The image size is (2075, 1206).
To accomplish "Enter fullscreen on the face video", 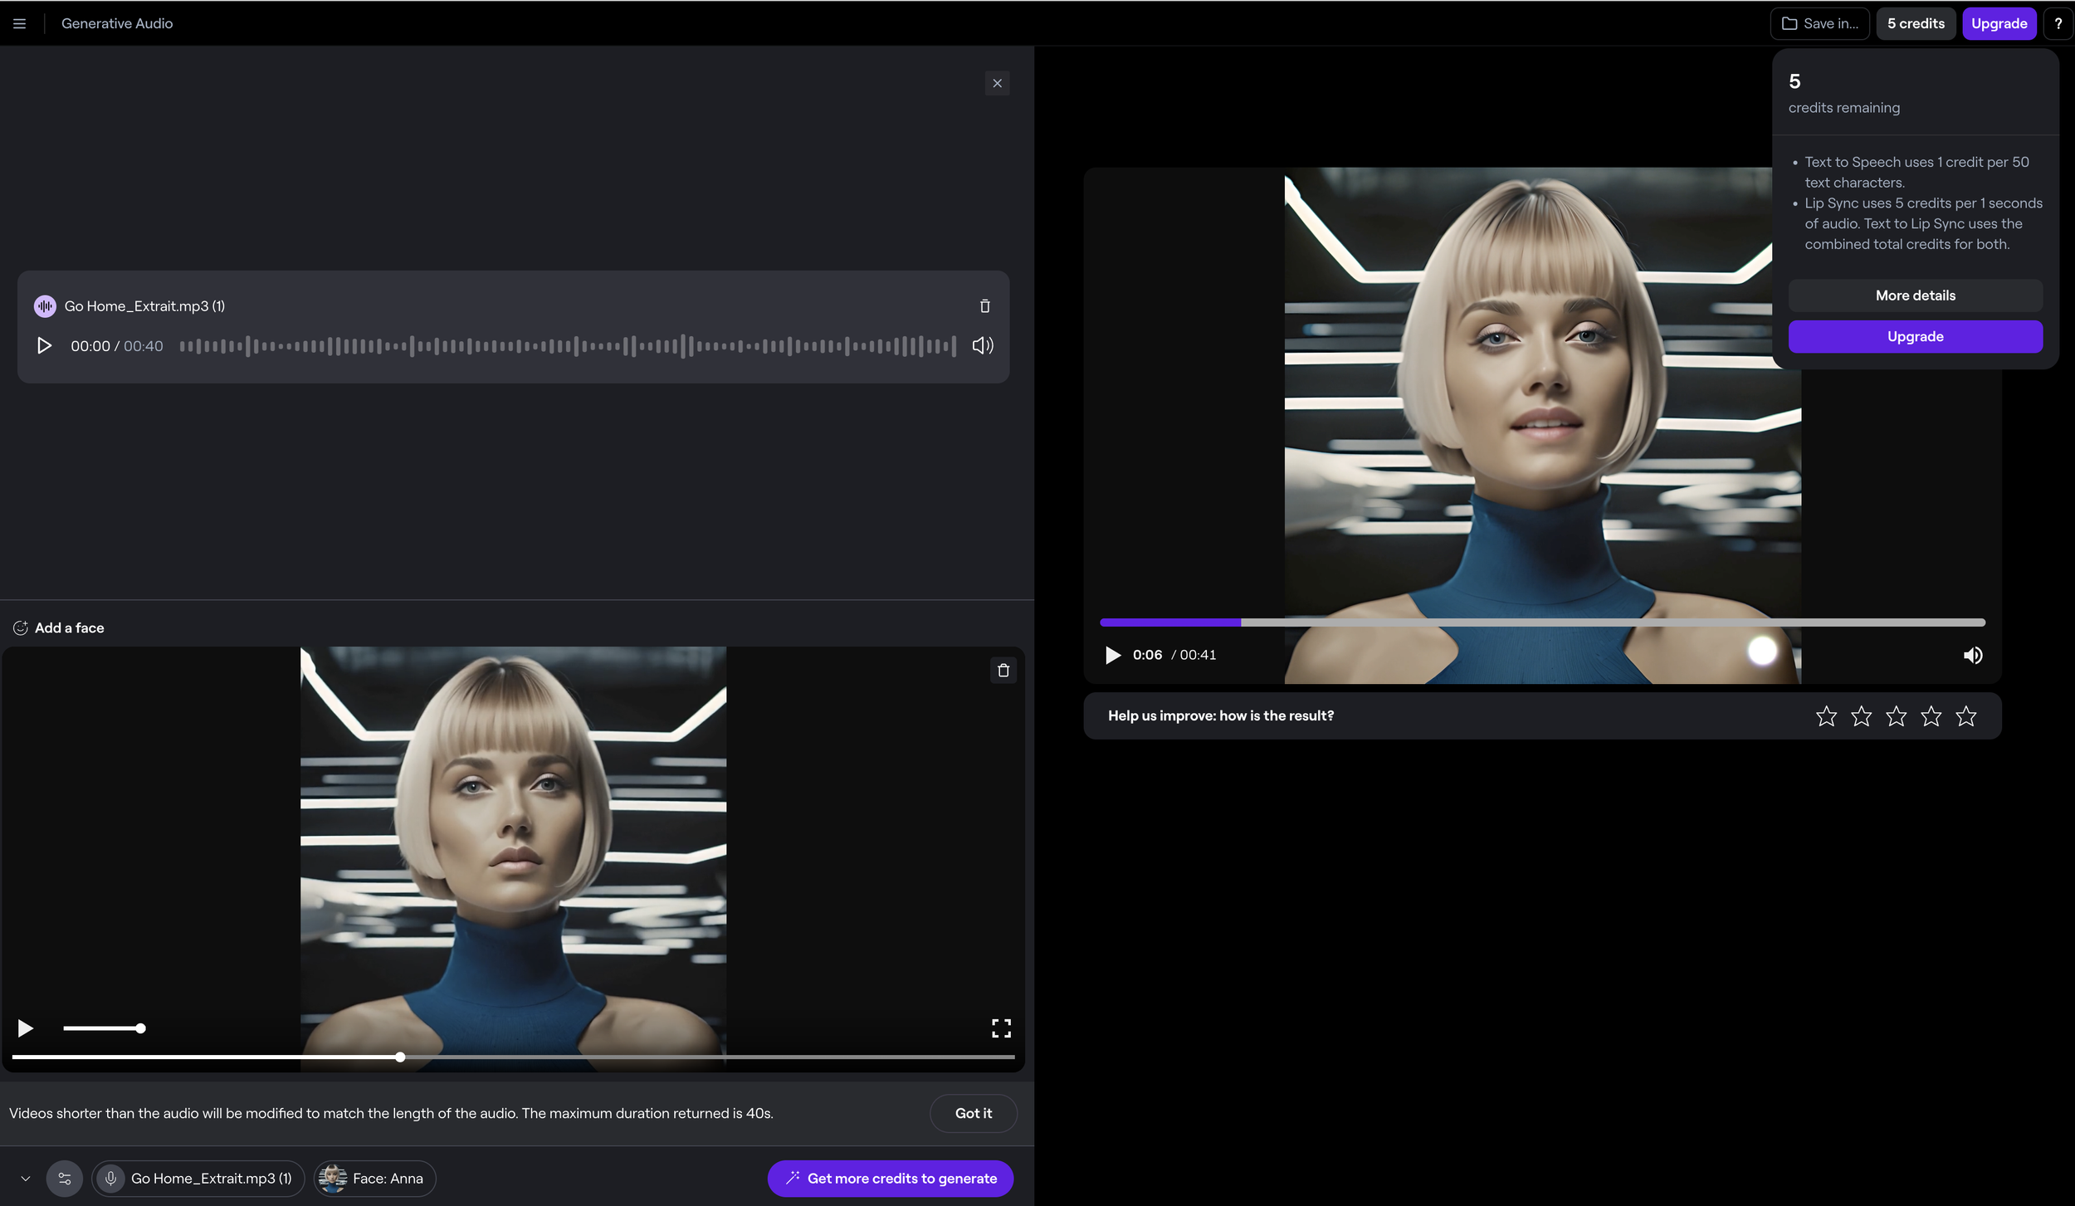I will tap(1001, 1028).
